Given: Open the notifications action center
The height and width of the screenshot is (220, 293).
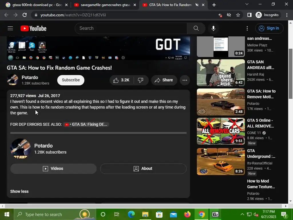Looking at the screenshot, I should pos(284,215).
